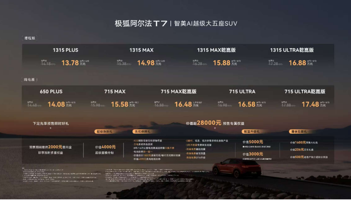Select the 增程版 label
This screenshot has height=200, width=351.
[30, 38]
